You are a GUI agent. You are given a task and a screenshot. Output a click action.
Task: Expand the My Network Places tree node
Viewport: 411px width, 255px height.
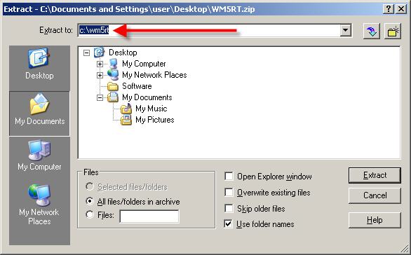pyautogui.click(x=100, y=75)
